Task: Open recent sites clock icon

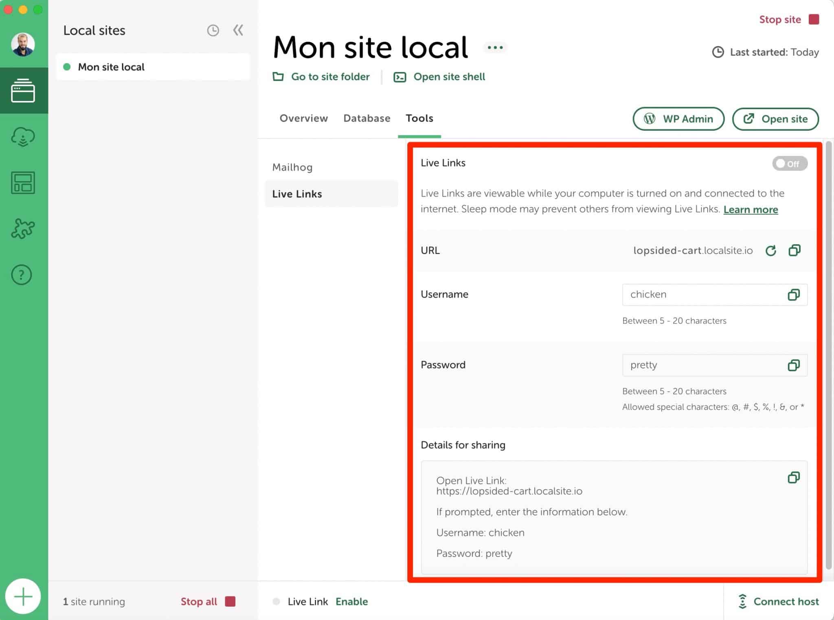Action: click(x=213, y=31)
